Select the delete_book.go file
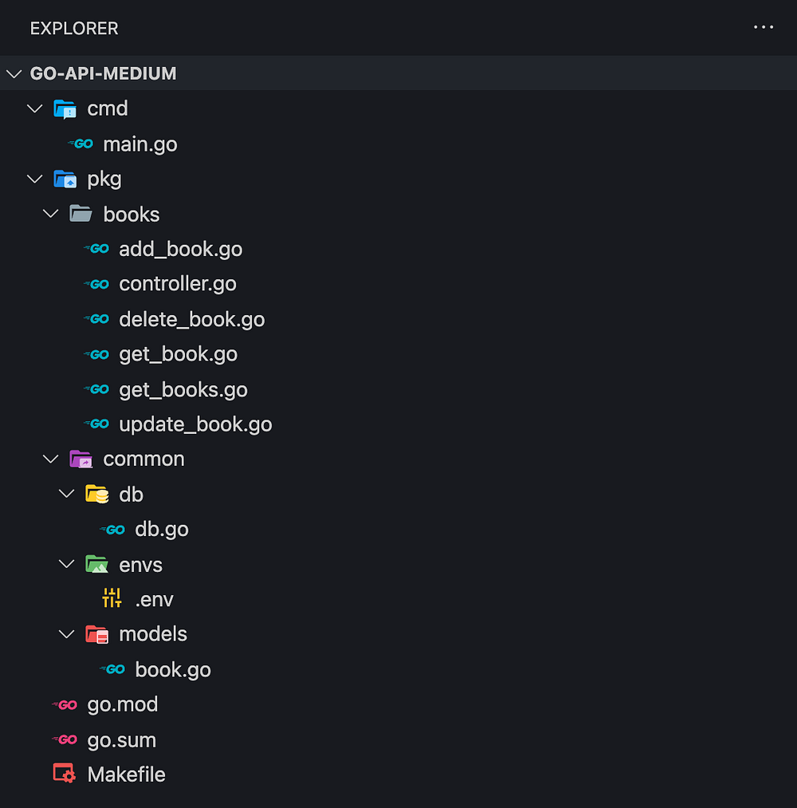The width and height of the screenshot is (797, 808). (191, 319)
